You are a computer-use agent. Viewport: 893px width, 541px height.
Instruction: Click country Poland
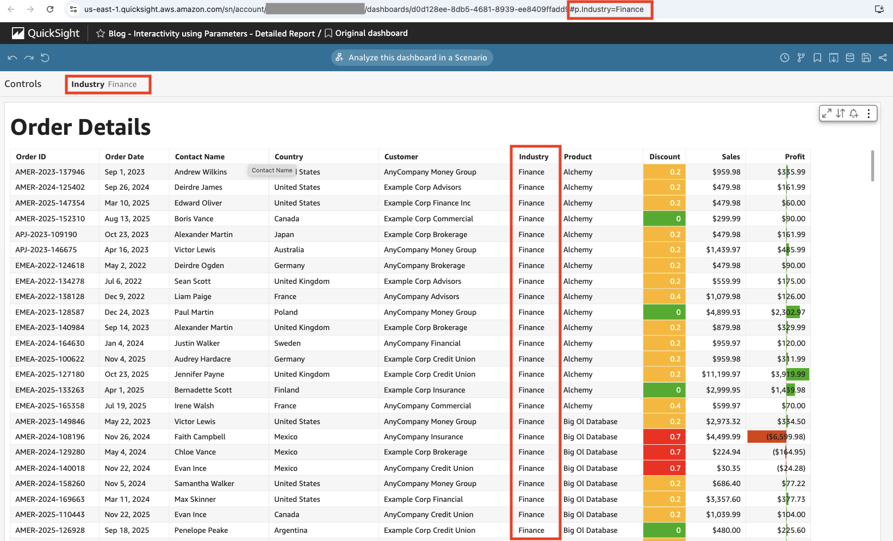(286, 312)
